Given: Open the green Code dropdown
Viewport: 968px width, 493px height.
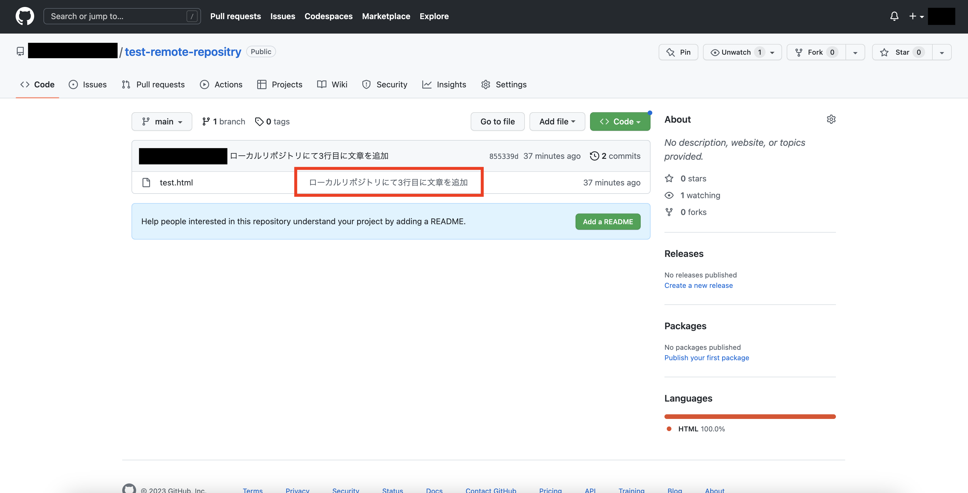Looking at the screenshot, I should pyautogui.click(x=620, y=121).
